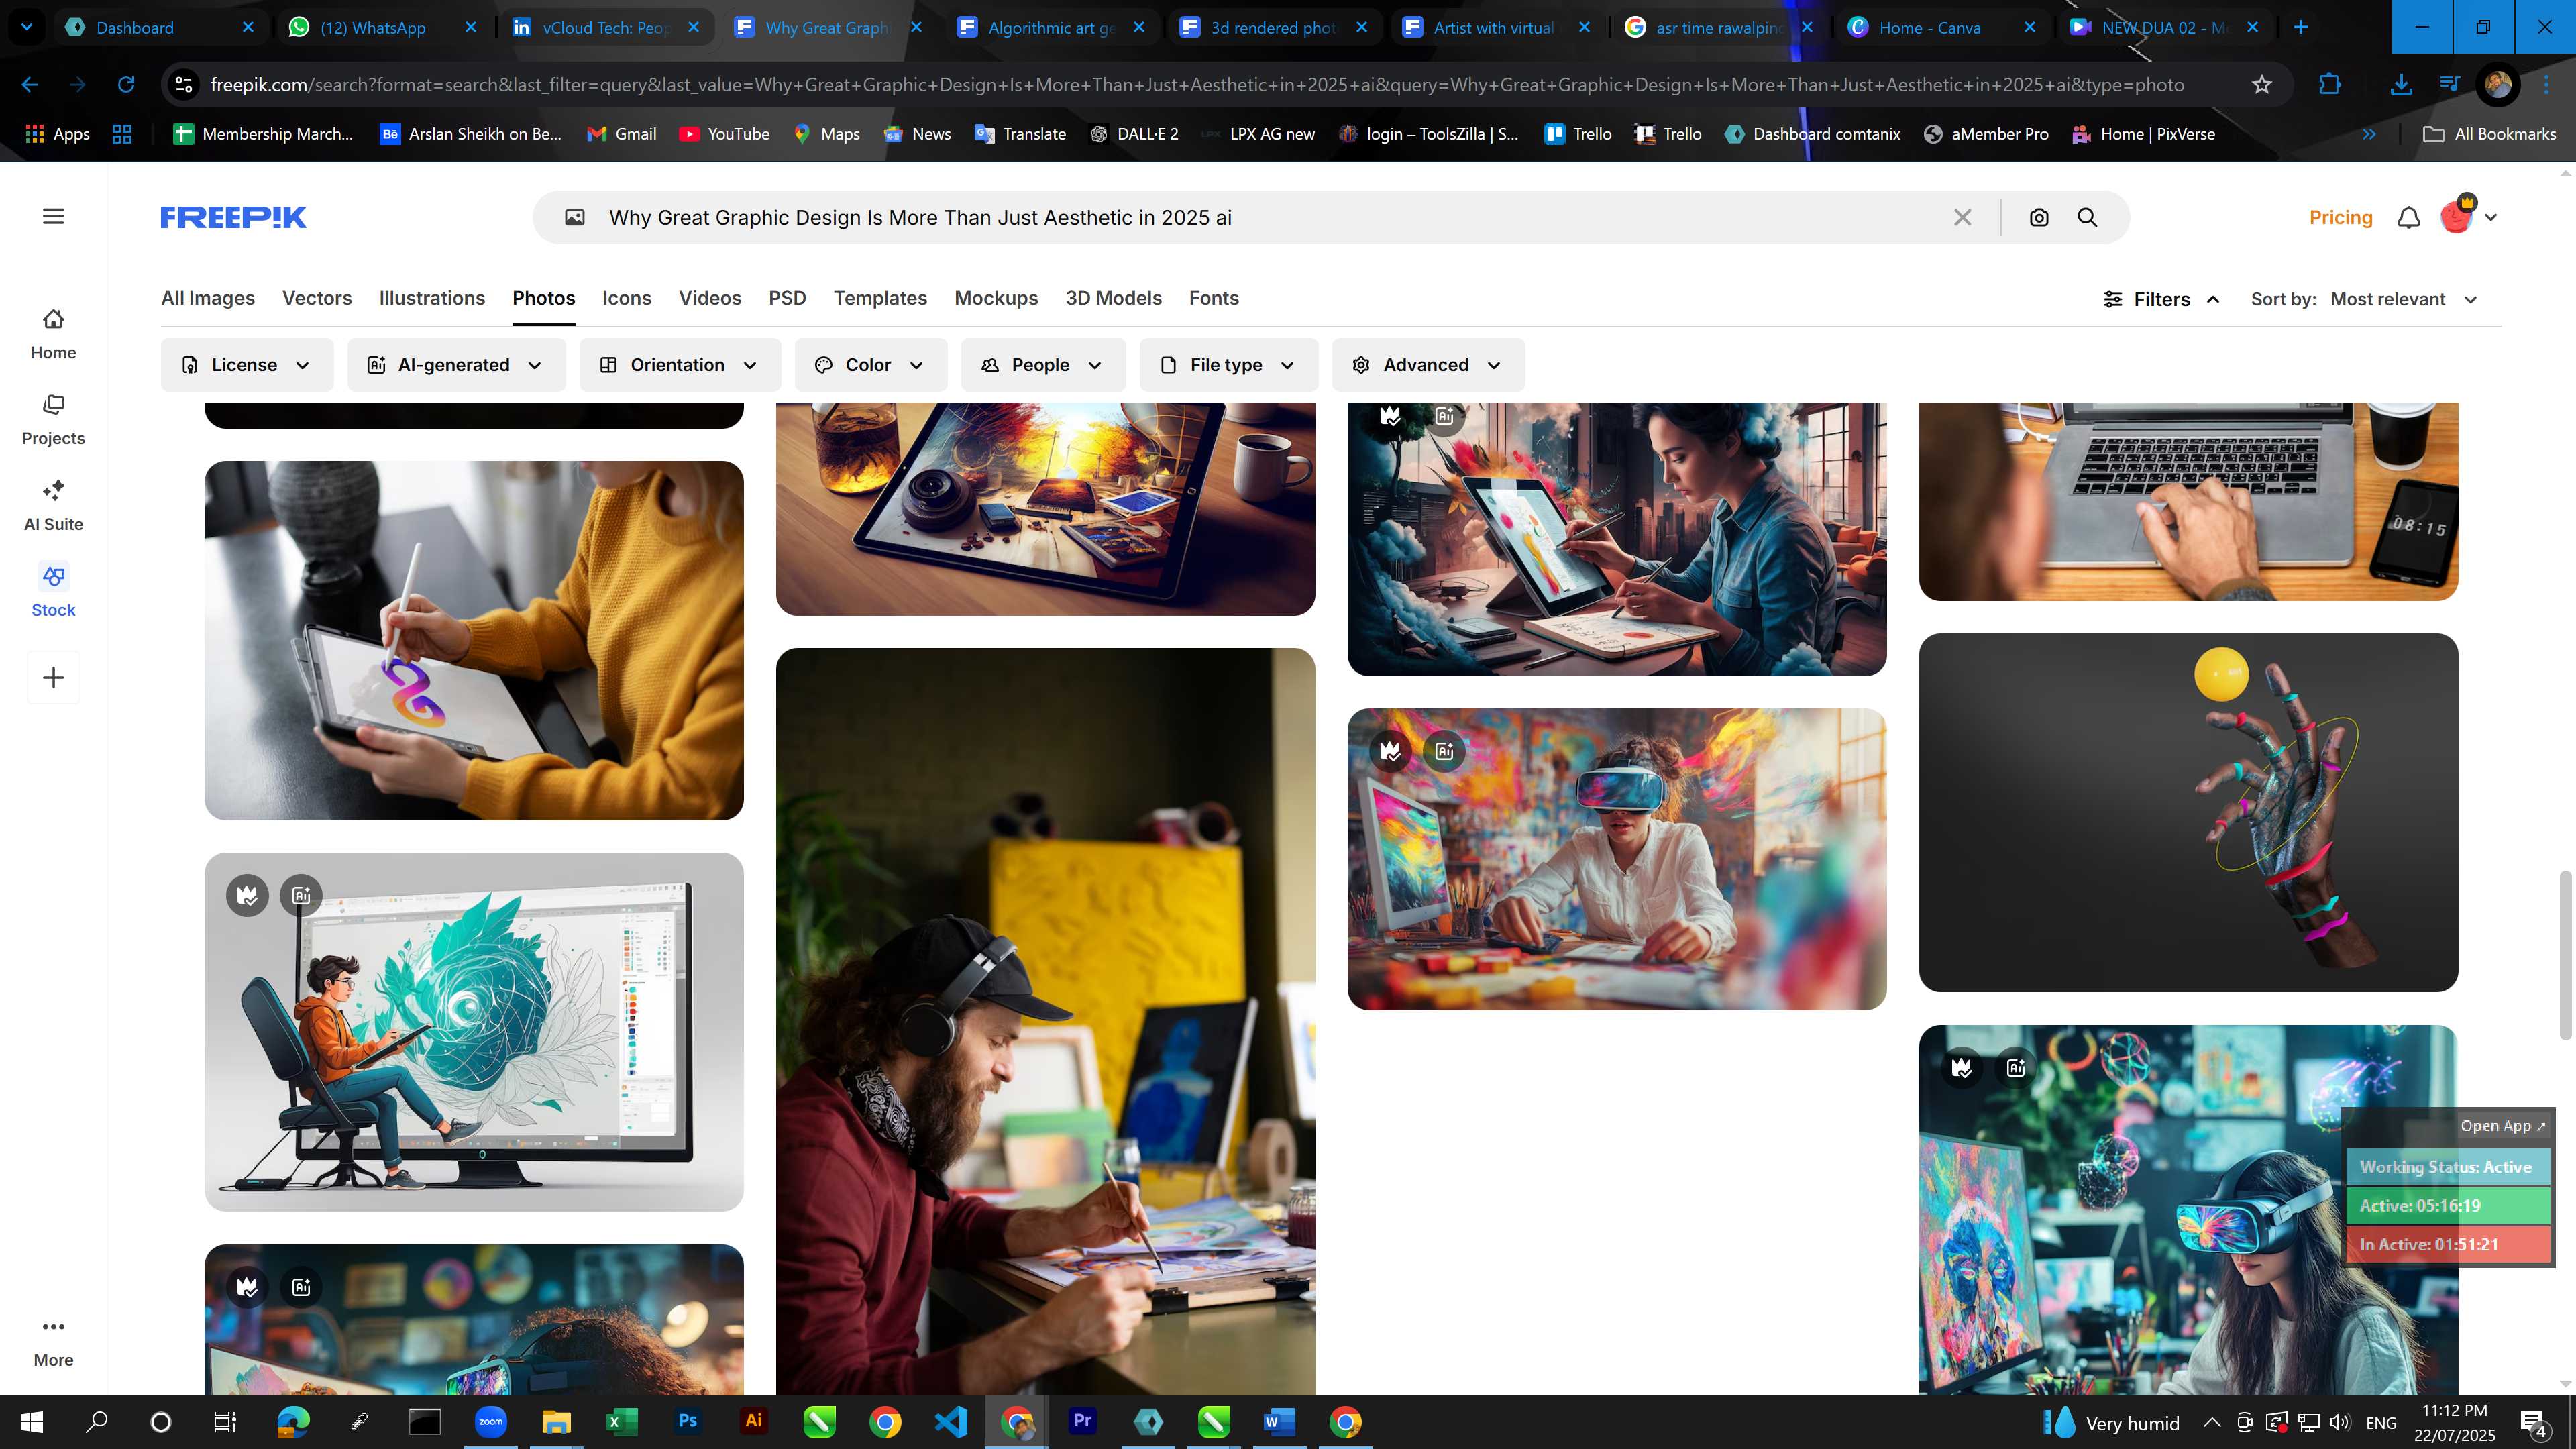Open the 3D Models tab
This screenshot has height=1449, width=2576.
[x=1113, y=298]
